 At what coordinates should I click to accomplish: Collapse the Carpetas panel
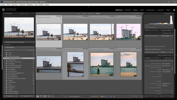pos(4,45)
